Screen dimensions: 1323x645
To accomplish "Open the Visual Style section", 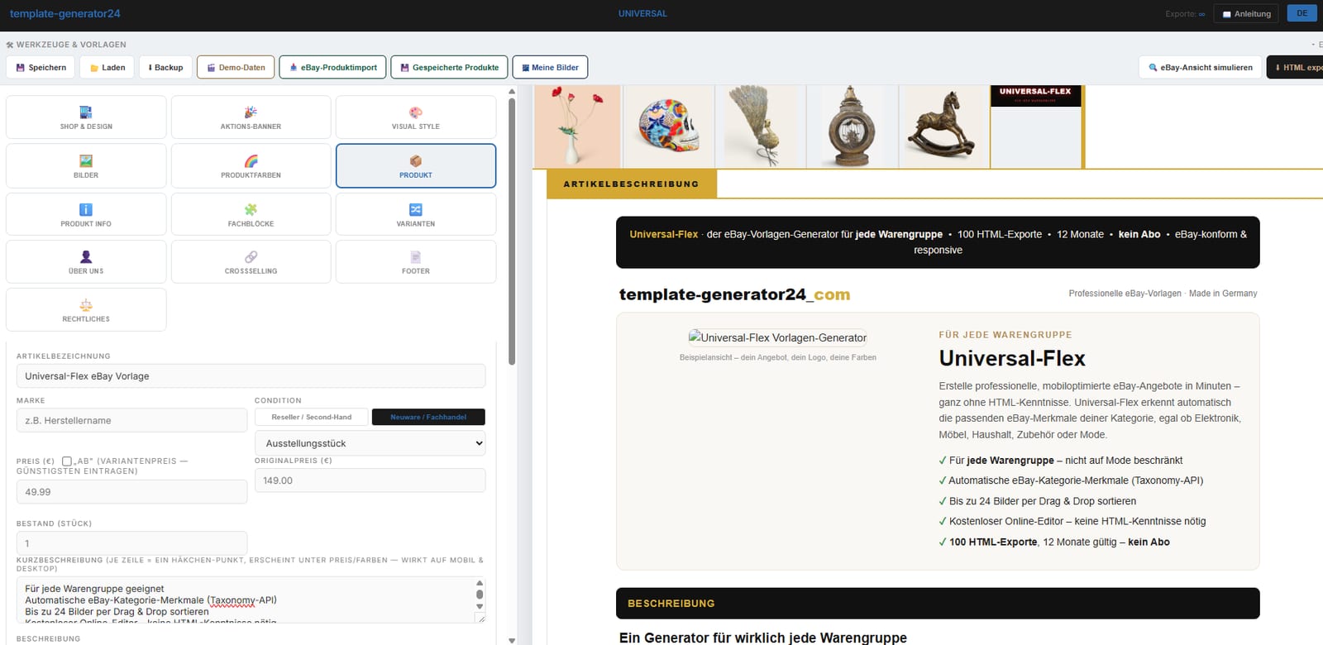I will click(416, 117).
